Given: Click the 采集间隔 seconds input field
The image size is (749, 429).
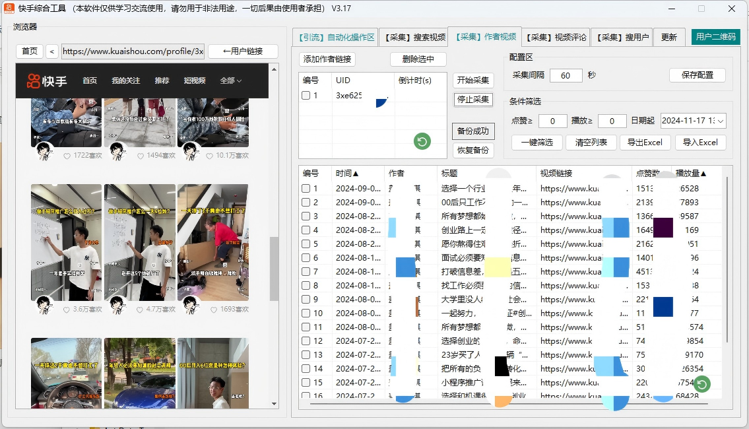Looking at the screenshot, I should click(566, 75).
